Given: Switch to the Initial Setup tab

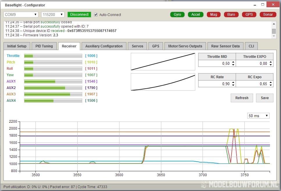Looking at the screenshot, I should (x=17, y=46).
